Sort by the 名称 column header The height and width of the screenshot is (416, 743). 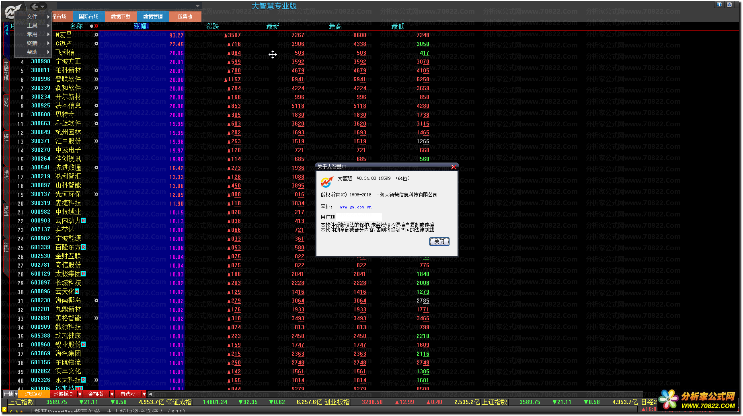tap(76, 26)
